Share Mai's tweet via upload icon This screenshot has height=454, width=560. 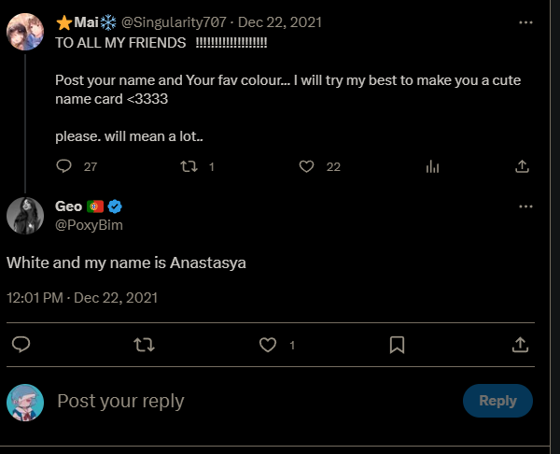[522, 166]
